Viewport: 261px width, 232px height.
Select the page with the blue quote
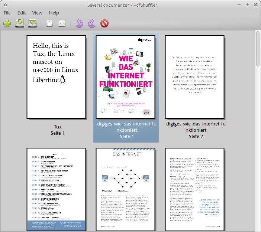tap(195, 189)
